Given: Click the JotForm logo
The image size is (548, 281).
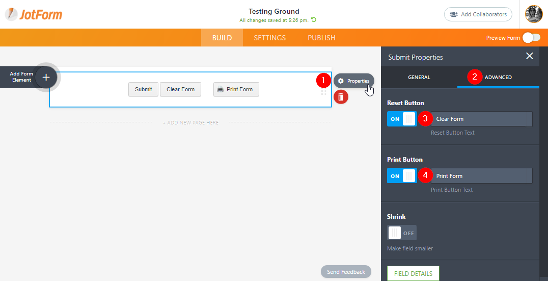Looking at the screenshot, I should (34, 14).
